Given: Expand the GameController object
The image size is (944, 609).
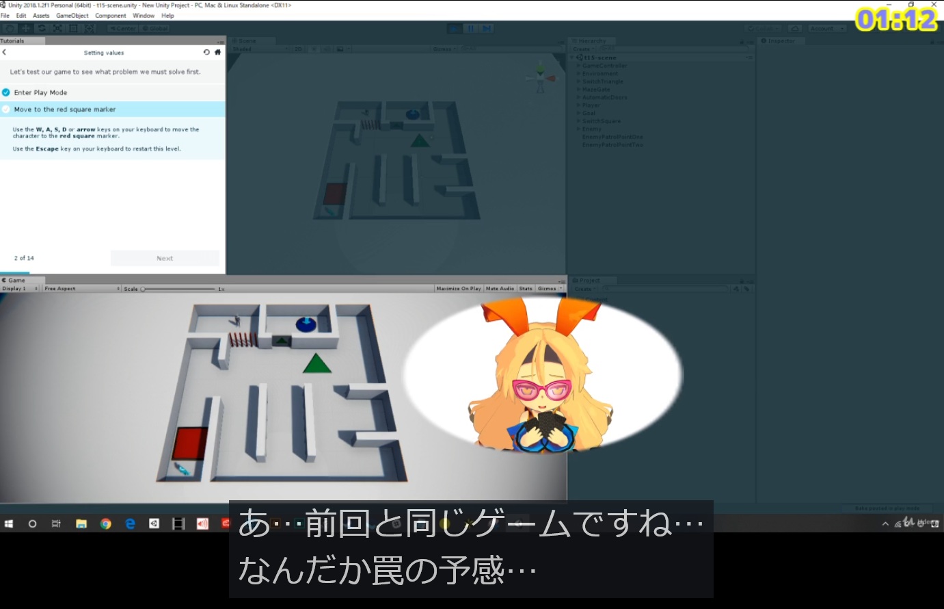Looking at the screenshot, I should coord(579,66).
